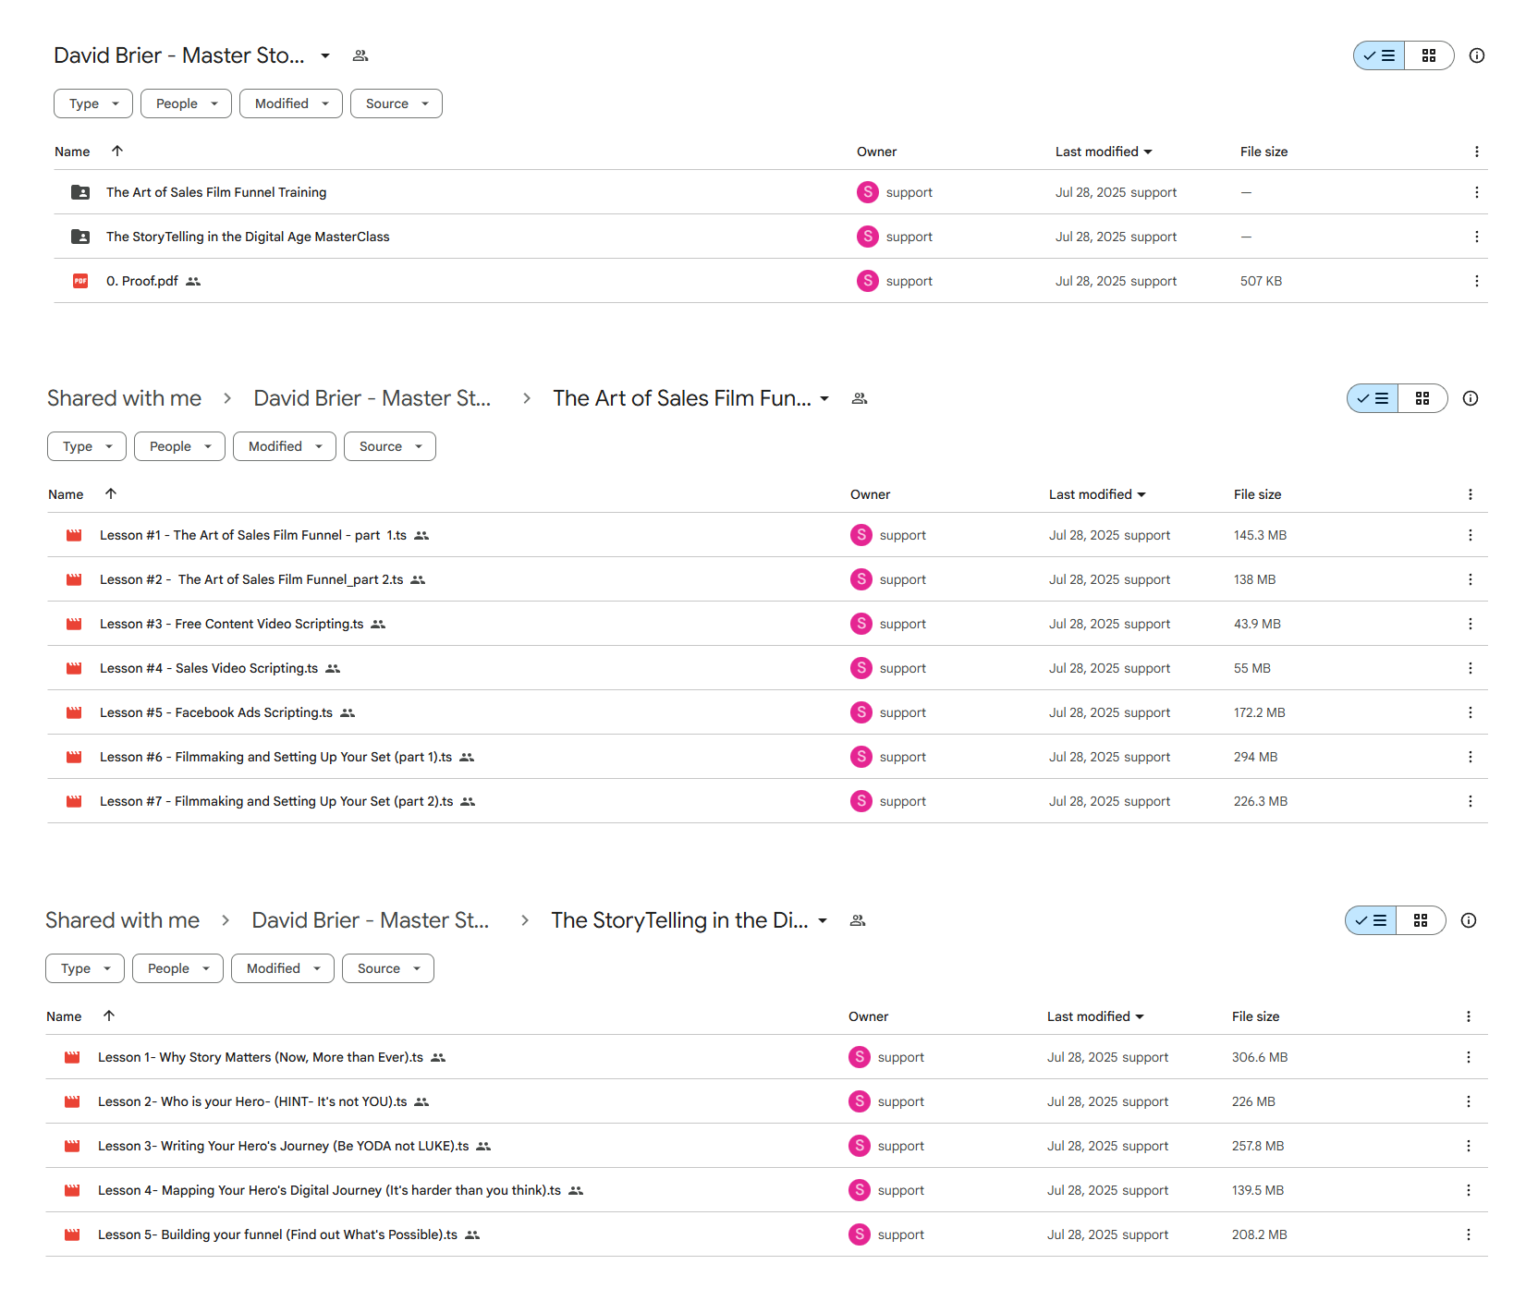Open Last modified sort menu in Art of Sales Film Fun... panel
Image resolution: width=1538 pixels, height=1301 pixels.
pos(1097,494)
